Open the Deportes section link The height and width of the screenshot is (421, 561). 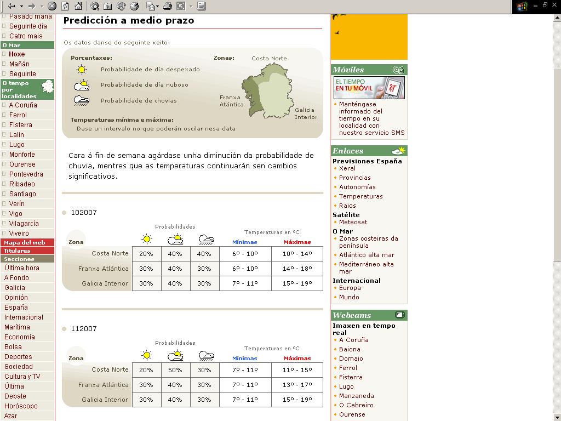click(18, 357)
